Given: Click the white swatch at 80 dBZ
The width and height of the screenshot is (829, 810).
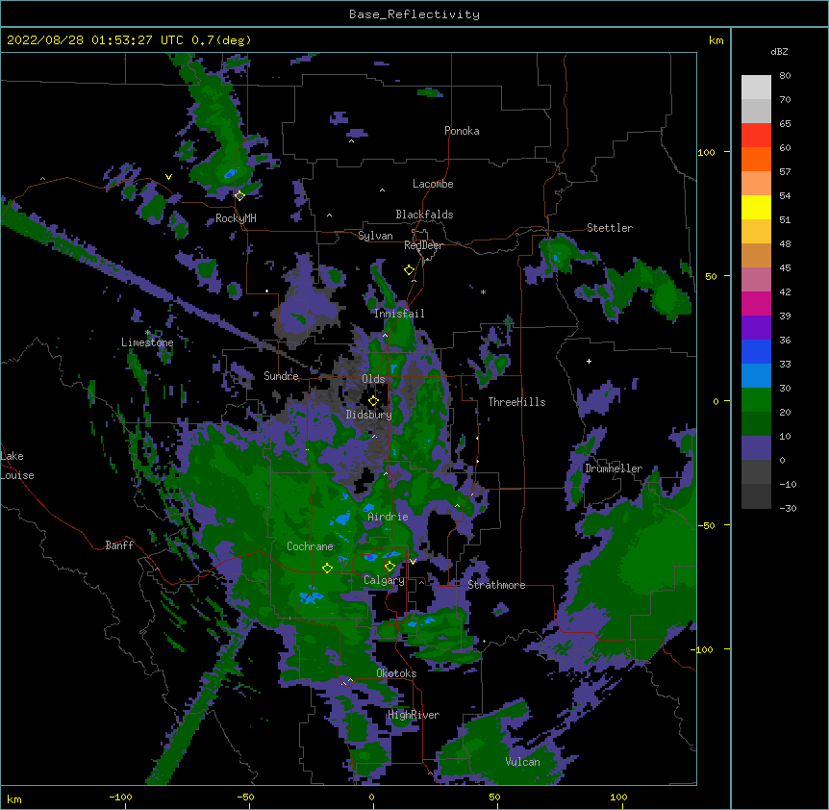Looking at the screenshot, I should pos(756,88).
